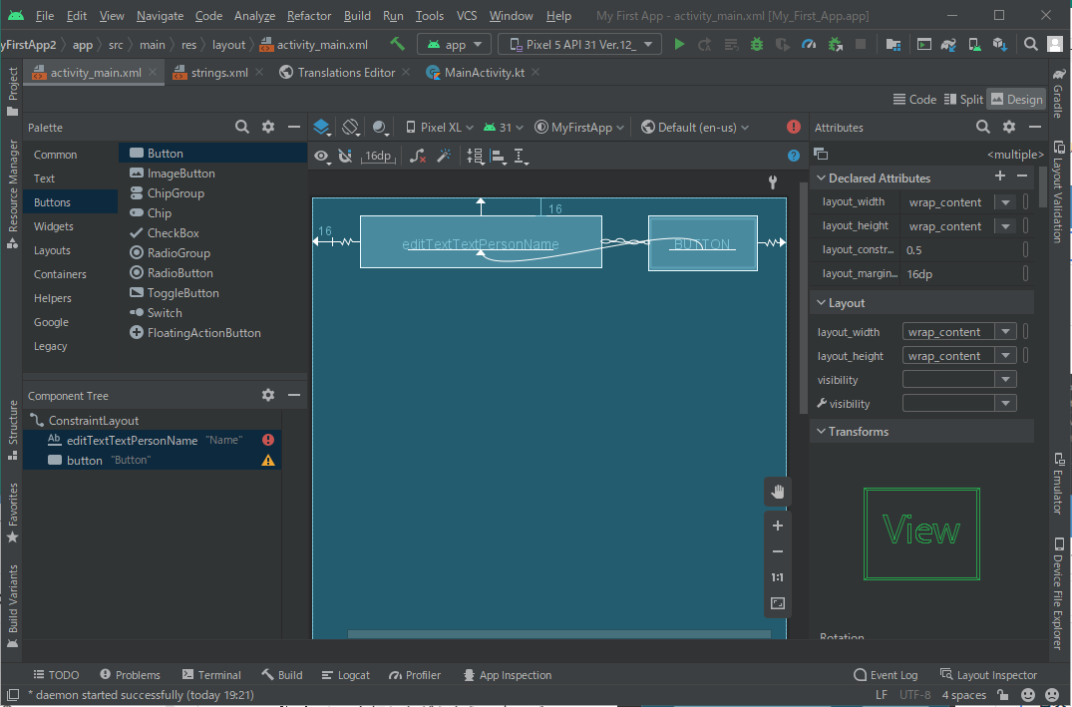
Task: Select the design surface layers icon
Action: 321,128
